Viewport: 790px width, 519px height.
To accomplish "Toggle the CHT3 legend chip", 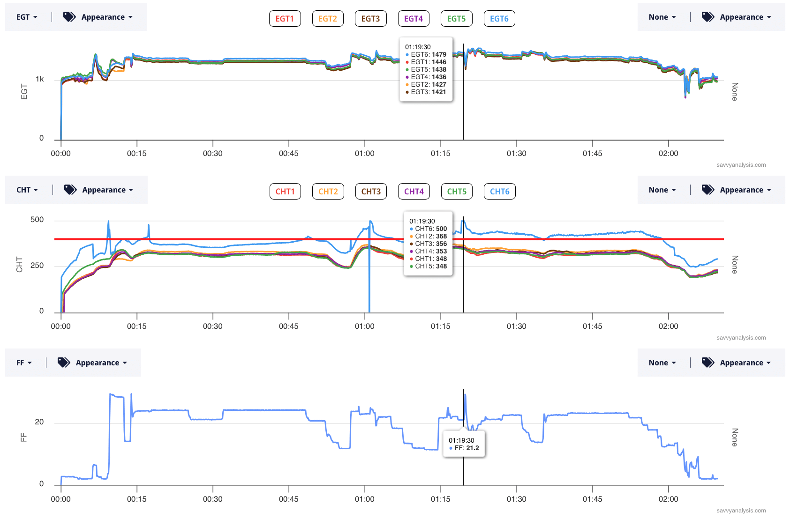I will click(371, 192).
